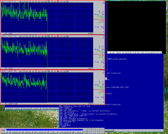Click the blue-dot icon ending window B toolbar

[x=67, y=36]
